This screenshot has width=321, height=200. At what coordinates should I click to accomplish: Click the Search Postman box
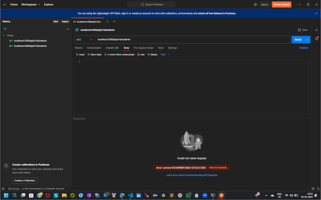[x=151, y=5]
